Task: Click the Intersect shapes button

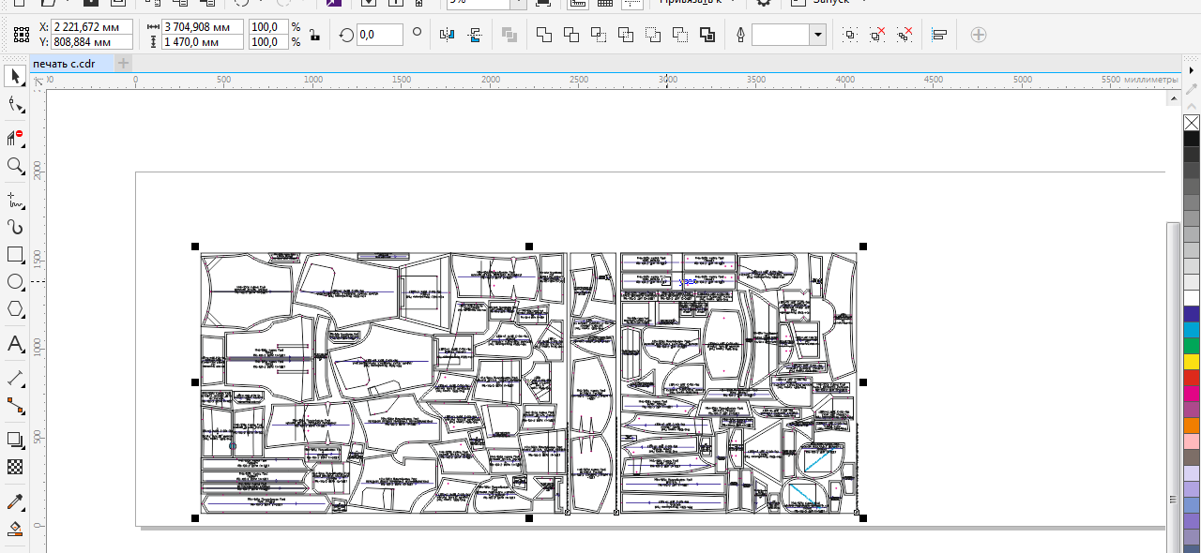Action: pyautogui.click(x=599, y=36)
